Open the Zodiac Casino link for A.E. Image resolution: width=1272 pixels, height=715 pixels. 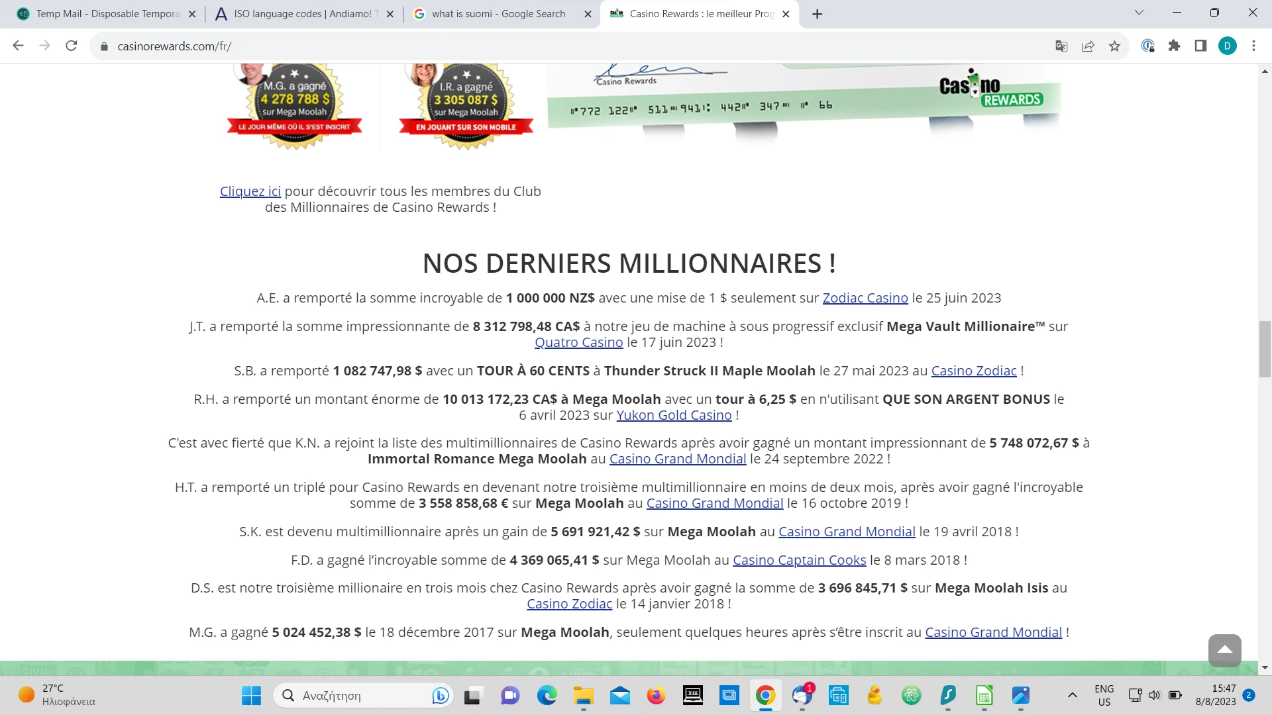pyautogui.click(x=865, y=298)
